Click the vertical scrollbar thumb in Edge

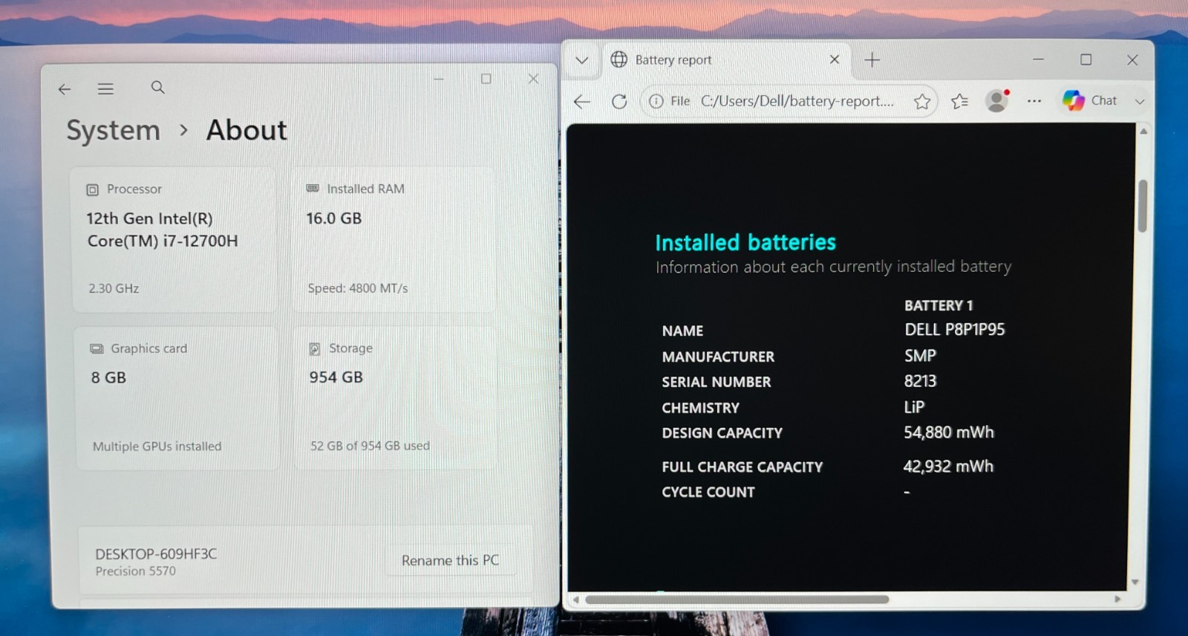point(1143,206)
